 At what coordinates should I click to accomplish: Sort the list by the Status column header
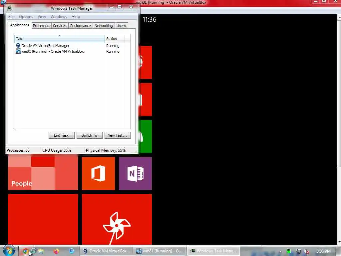coord(115,39)
